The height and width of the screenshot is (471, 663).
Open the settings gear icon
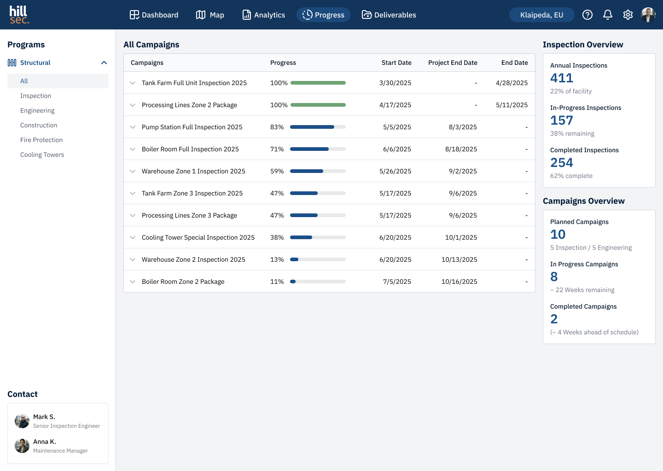coord(628,15)
